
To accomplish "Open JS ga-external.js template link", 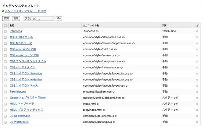I will click(20, 116).
